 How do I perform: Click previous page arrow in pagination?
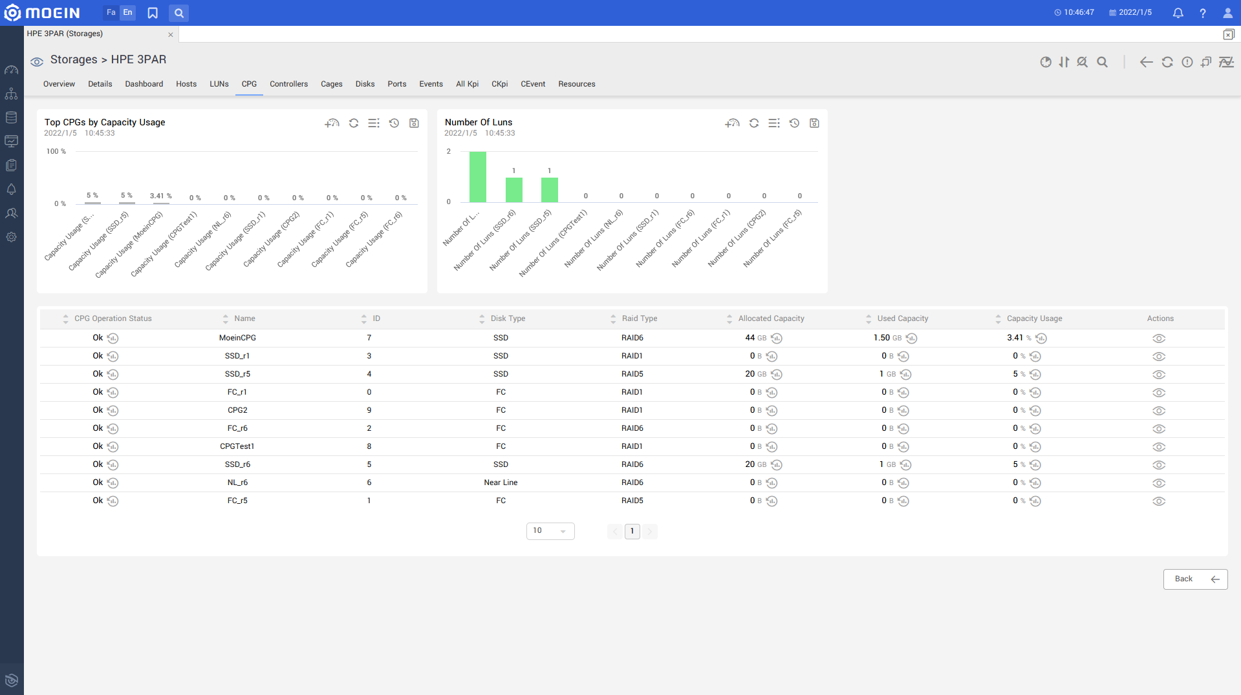coord(615,531)
